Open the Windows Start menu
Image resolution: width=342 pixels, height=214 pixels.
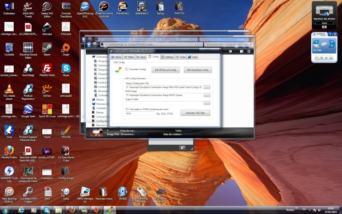(x=5, y=210)
